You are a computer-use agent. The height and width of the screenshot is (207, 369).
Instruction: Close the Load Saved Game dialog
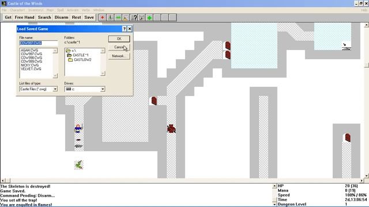pyautogui.click(x=129, y=29)
